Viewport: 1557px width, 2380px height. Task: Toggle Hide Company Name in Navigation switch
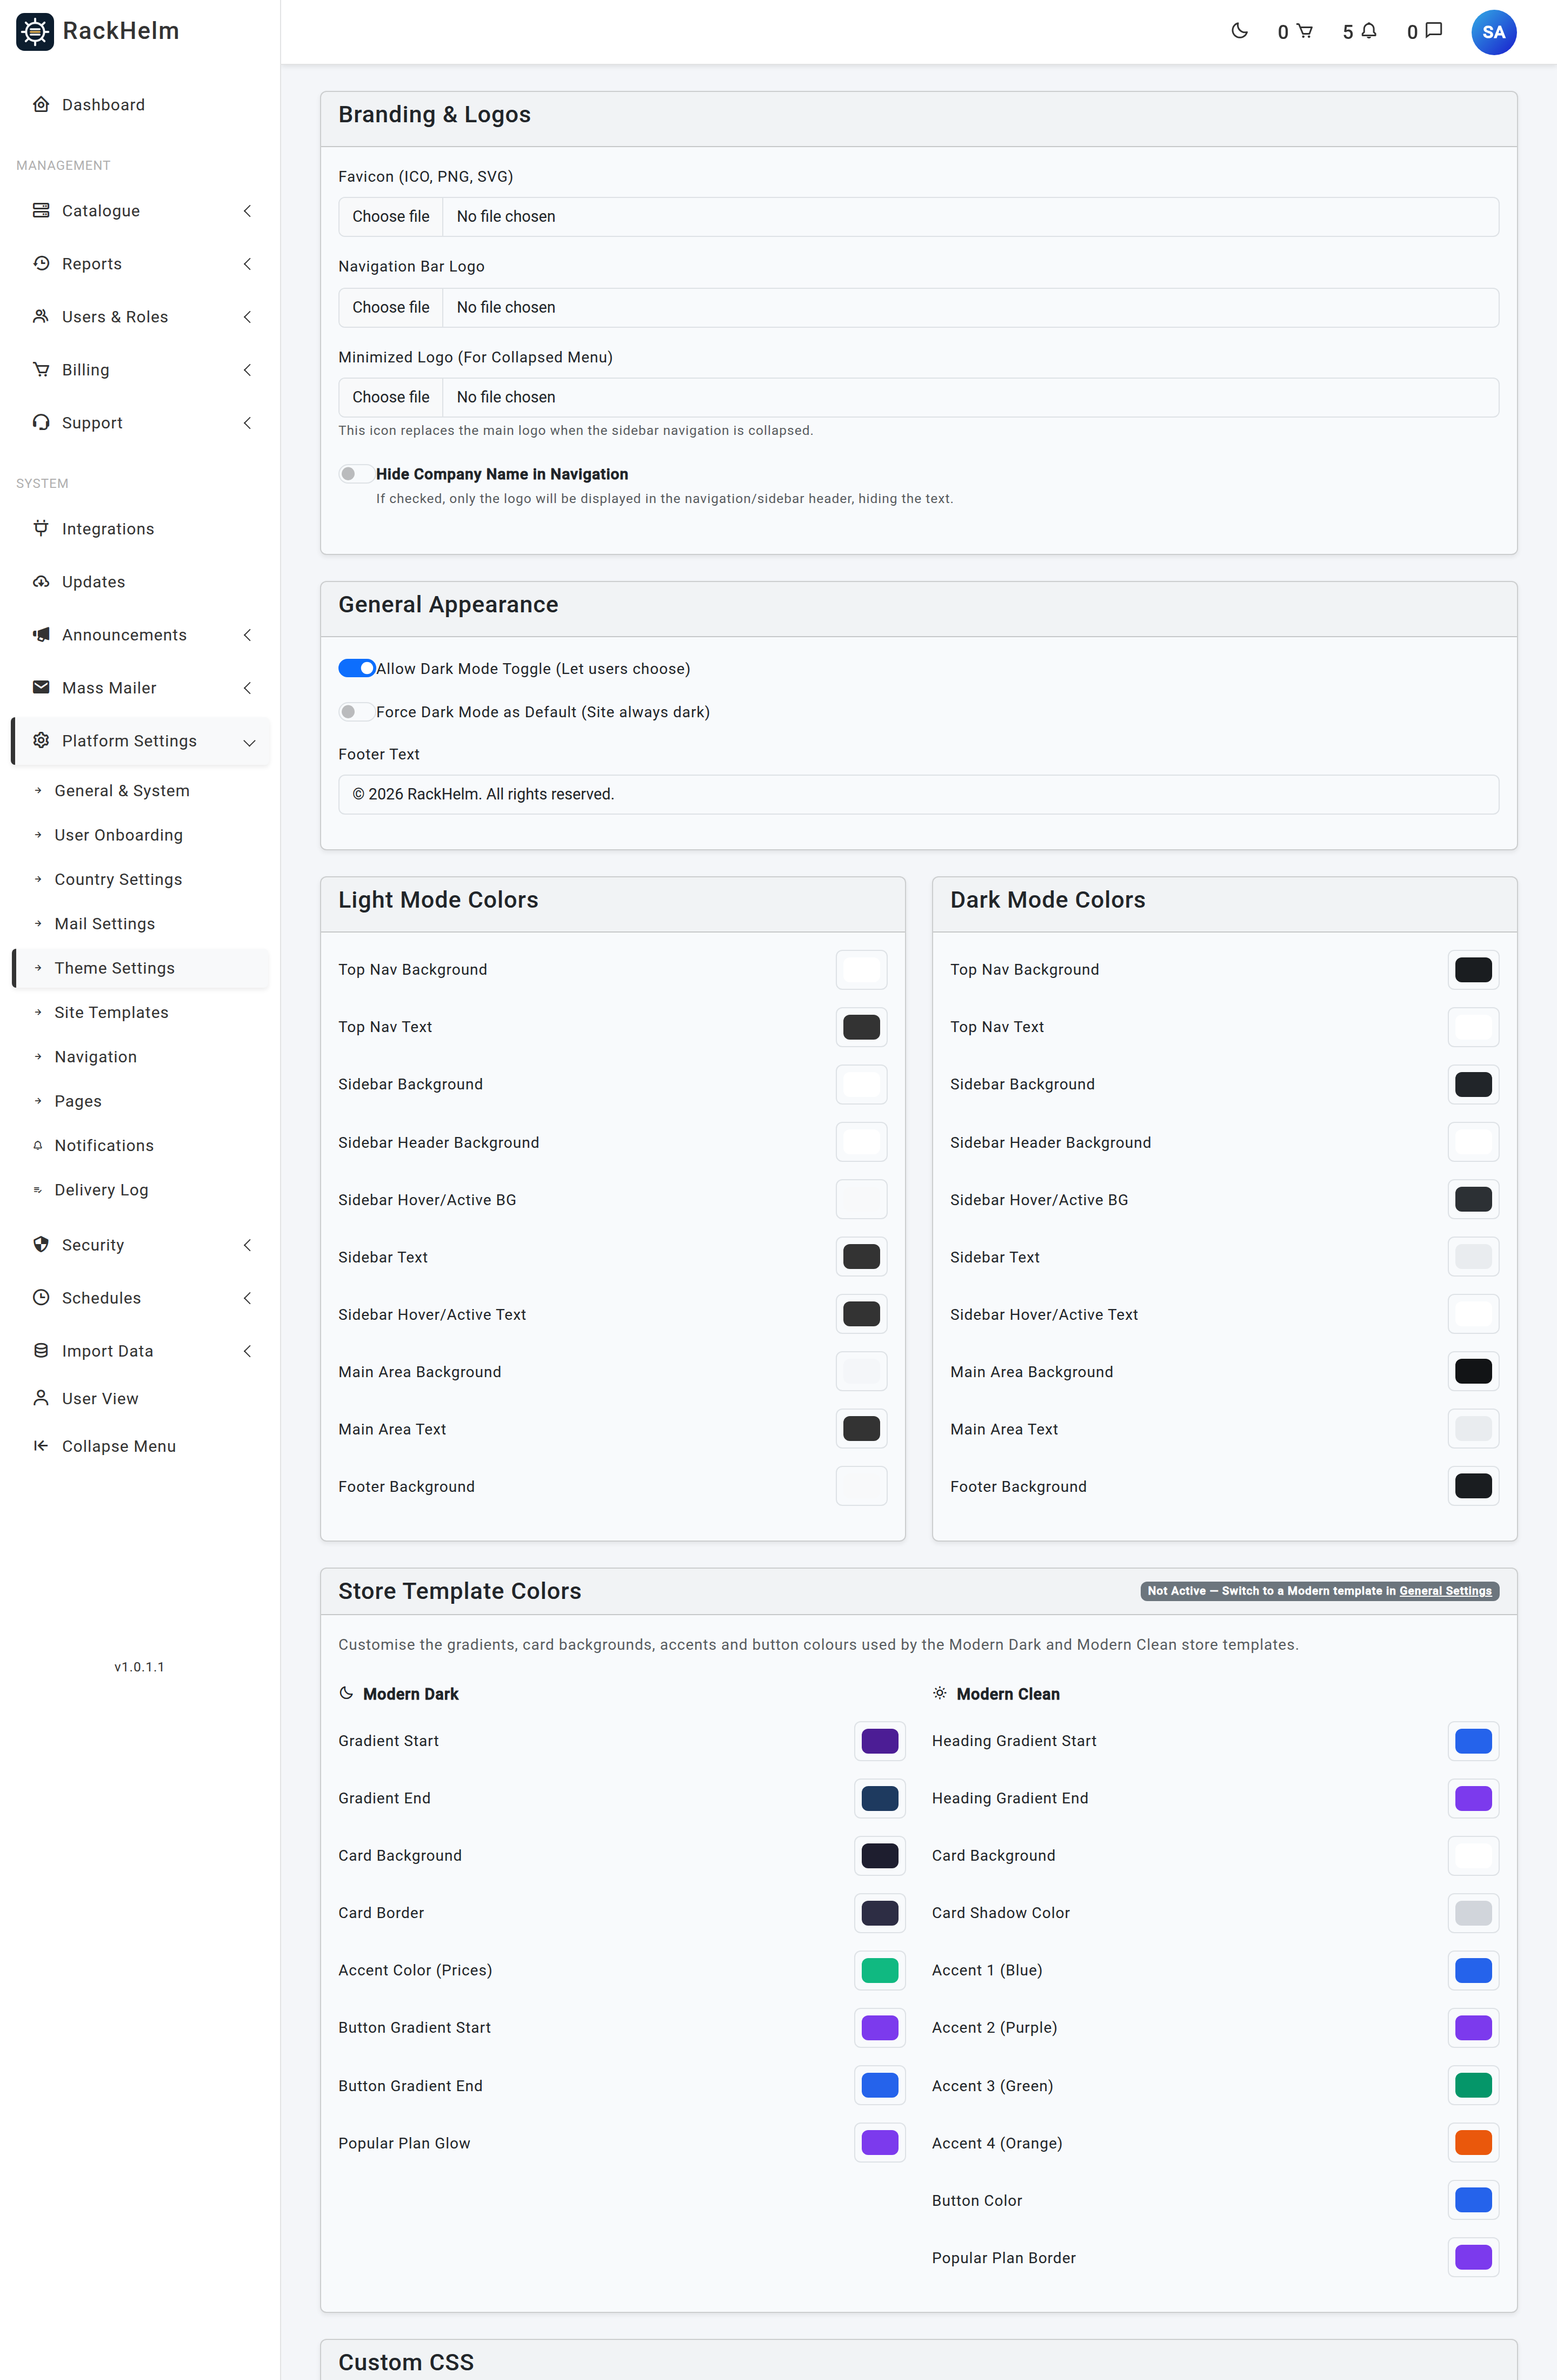click(356, 474)
